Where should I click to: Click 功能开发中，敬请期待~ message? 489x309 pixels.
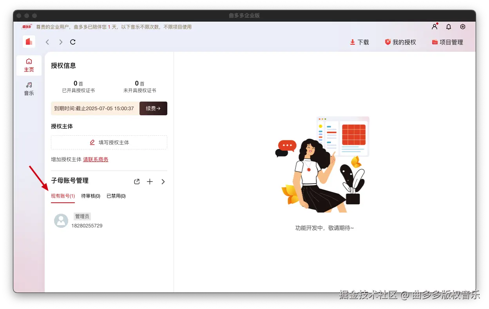click(x=324, y=228)
